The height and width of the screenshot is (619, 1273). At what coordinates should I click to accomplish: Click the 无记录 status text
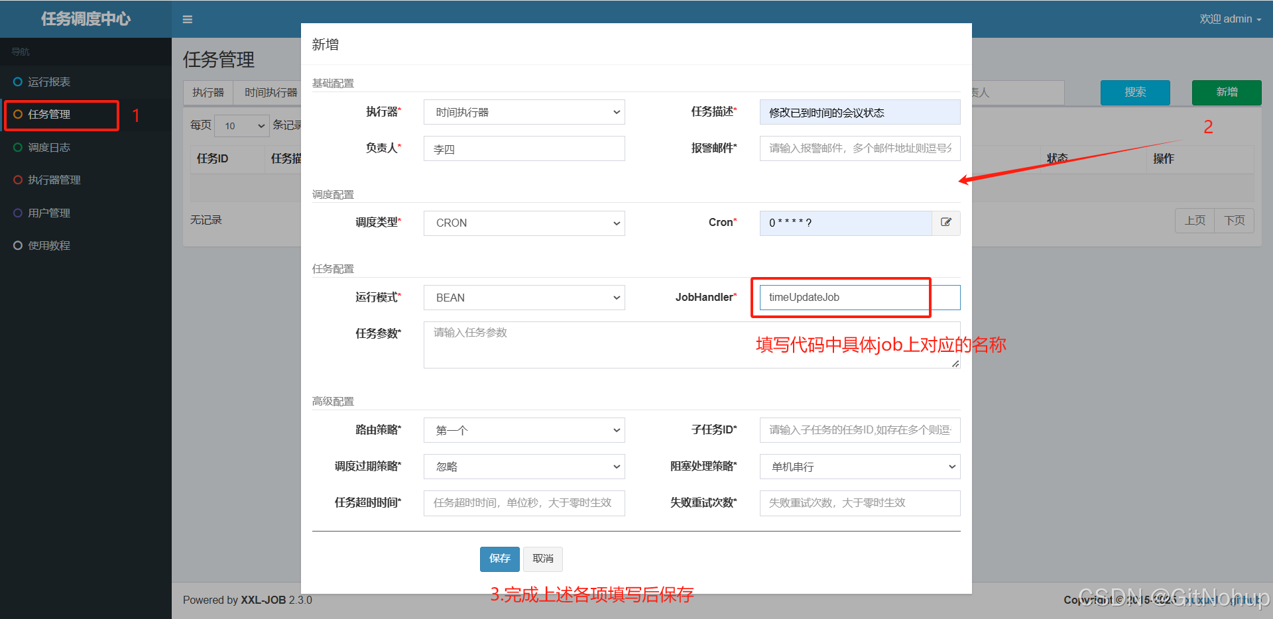tap(206, 219)
